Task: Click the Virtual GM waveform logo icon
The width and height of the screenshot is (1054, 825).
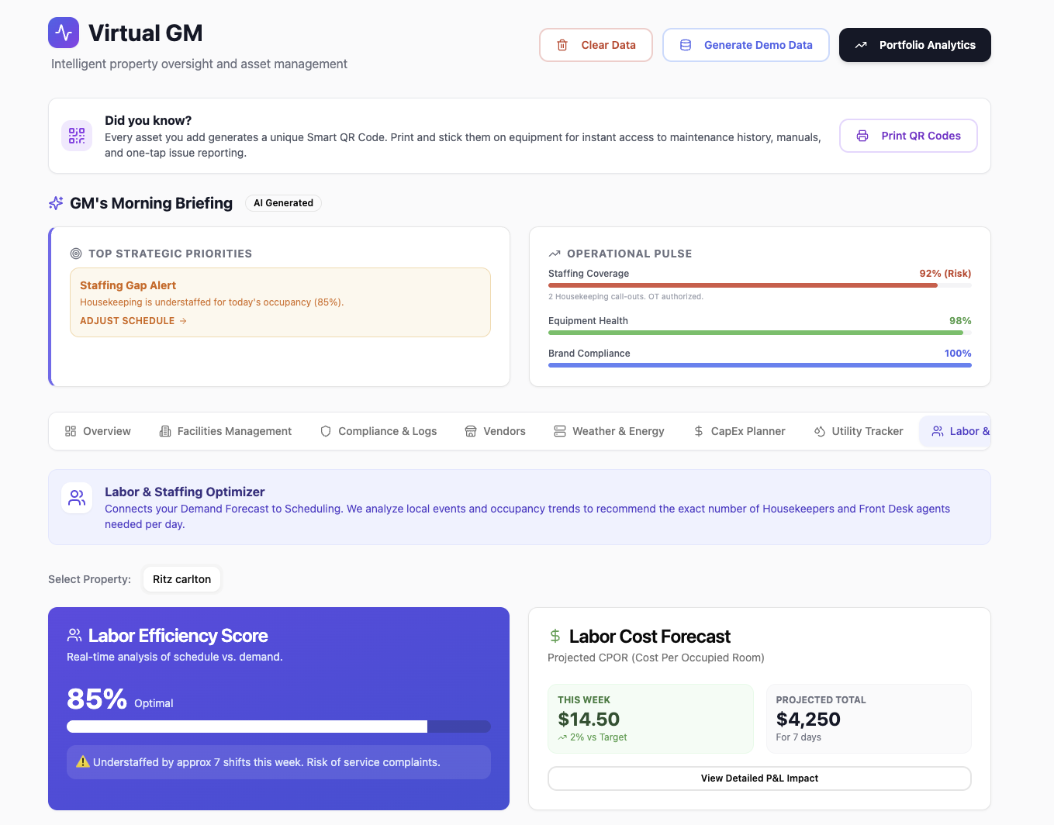Action: 64,33
